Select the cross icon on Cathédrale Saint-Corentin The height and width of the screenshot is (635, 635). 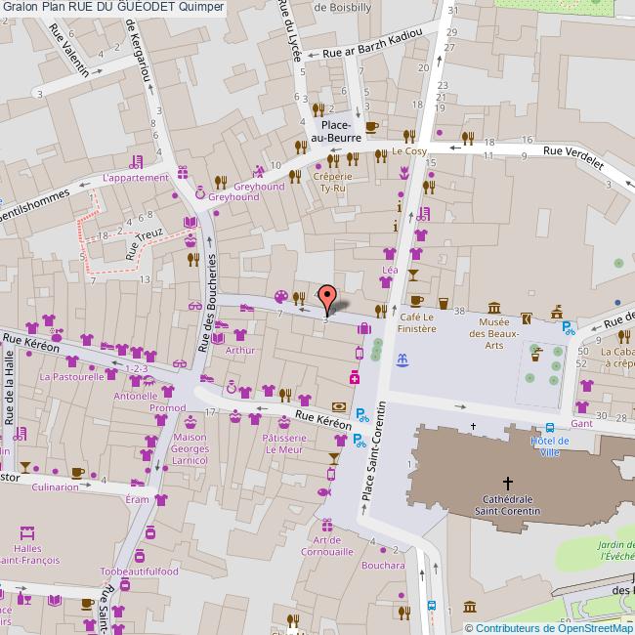508,483
